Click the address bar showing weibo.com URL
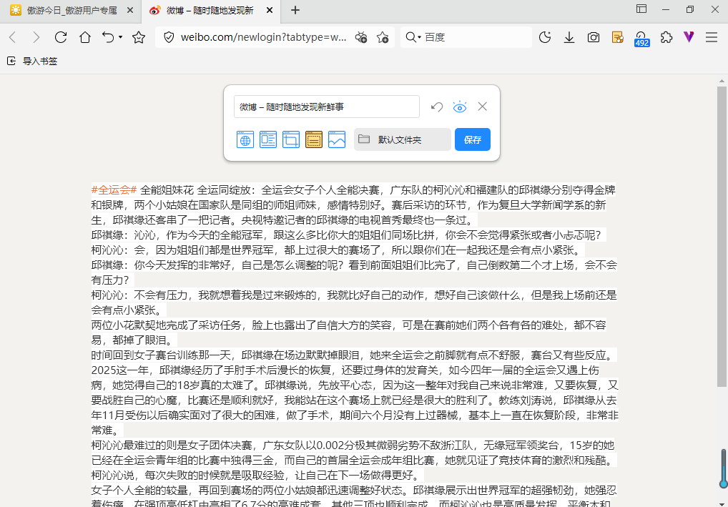 (x=263, y=38)
